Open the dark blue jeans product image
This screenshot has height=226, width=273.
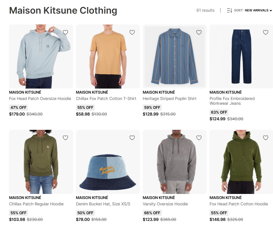[x=241, y=56]
